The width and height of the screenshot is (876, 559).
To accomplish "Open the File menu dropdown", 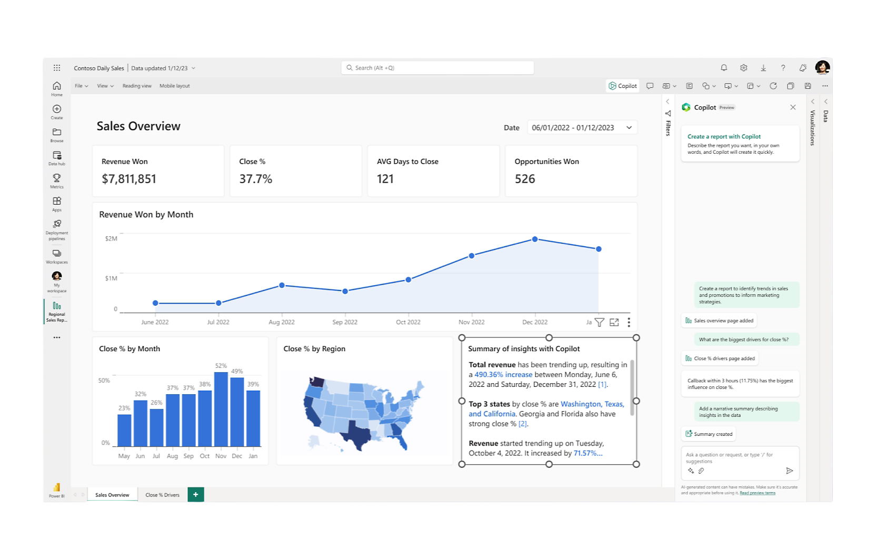I will 81,86.
